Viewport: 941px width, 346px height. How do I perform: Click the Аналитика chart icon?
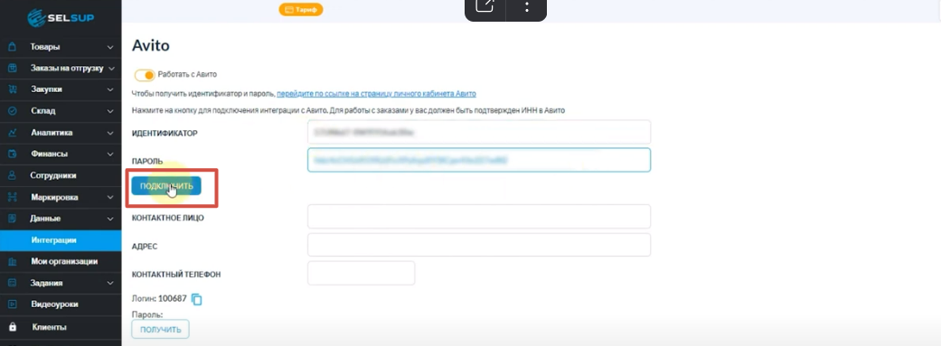point(12,133)
